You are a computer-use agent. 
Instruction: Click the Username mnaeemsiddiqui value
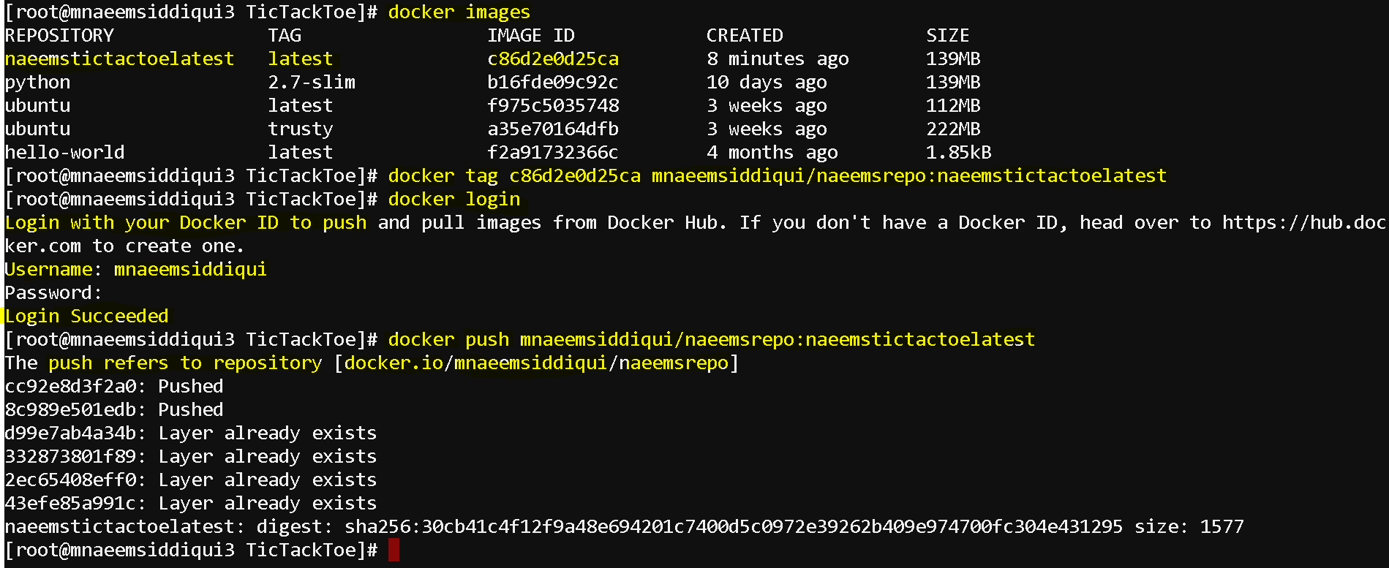(x=190, y=269)
